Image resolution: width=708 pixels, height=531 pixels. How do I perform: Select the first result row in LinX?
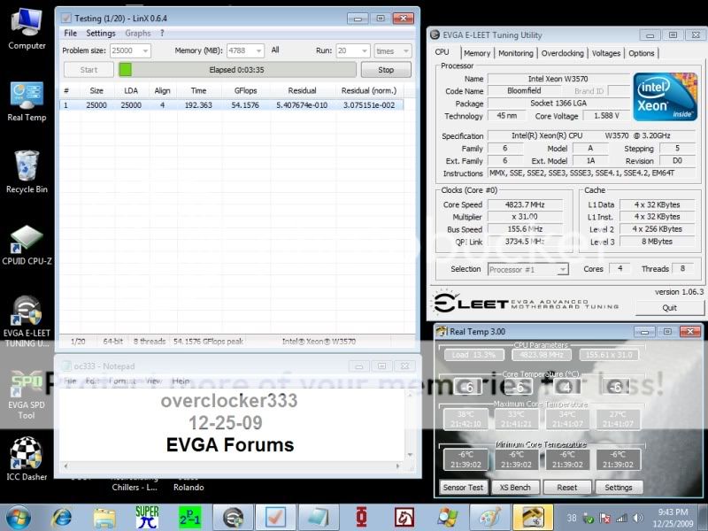click(230, 104)
